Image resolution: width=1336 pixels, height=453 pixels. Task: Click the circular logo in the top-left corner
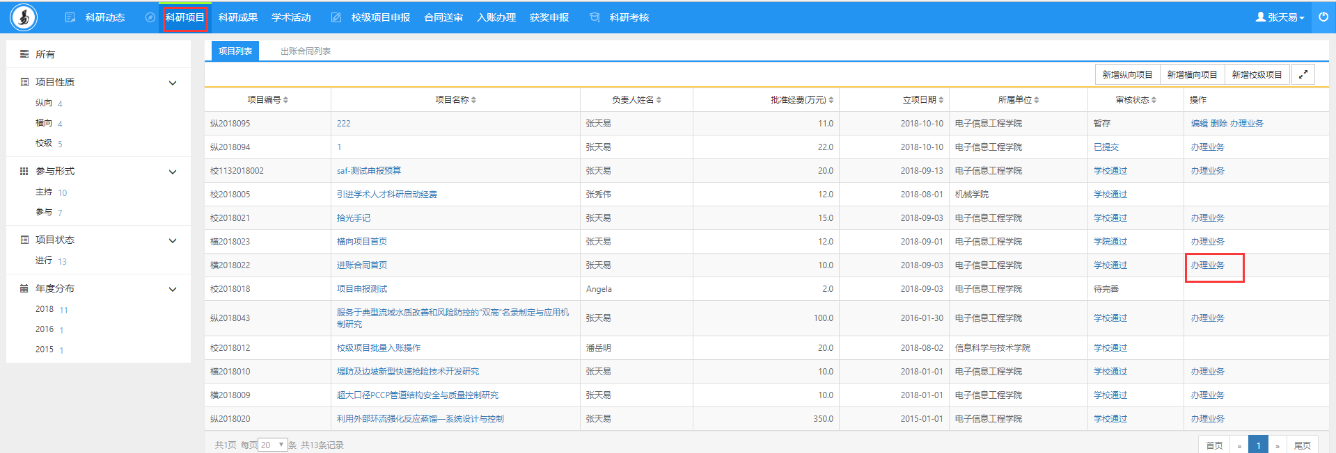click(24, 17)
